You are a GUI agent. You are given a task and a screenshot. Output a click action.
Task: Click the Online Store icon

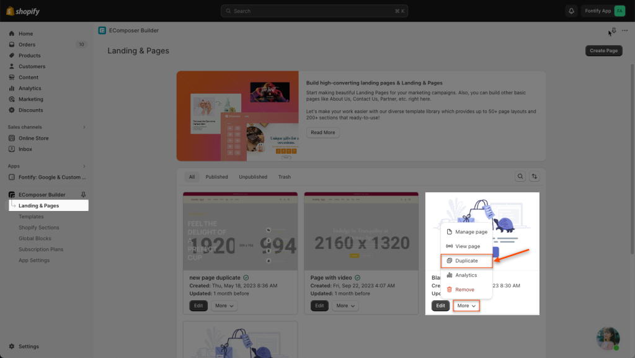[12, 138]
